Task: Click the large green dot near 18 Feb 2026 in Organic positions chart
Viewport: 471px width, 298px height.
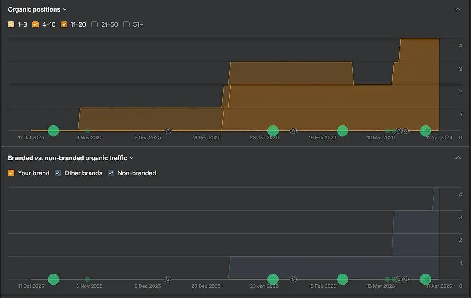Action: [x=343, y=131]
